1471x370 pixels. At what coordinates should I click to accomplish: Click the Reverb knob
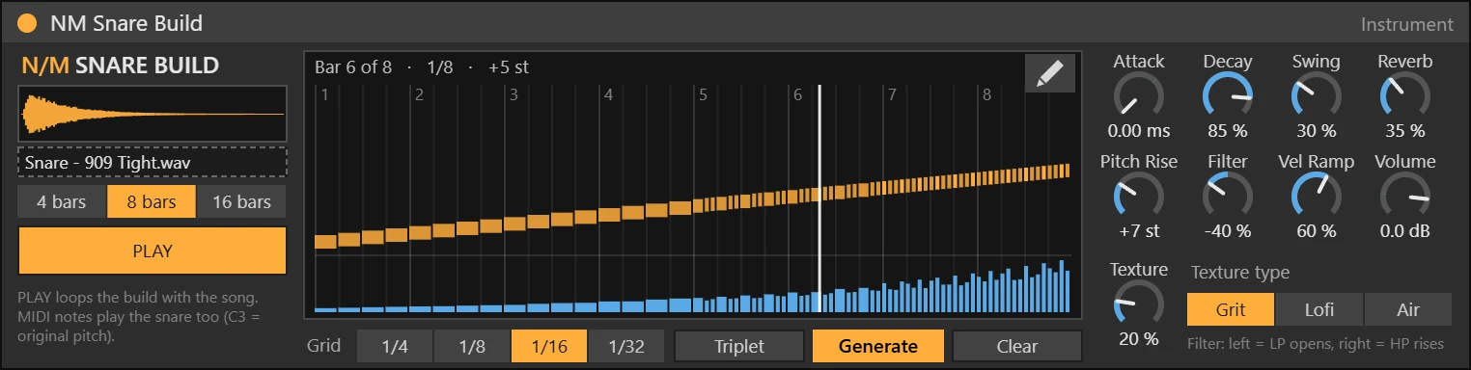pyautogui.click(x=1405, y=97)
